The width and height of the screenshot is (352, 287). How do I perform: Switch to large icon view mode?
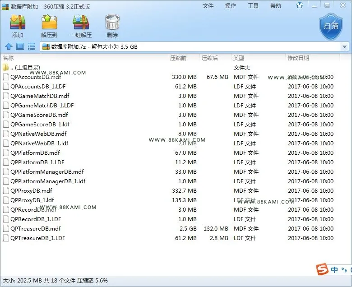click(20, 46)
